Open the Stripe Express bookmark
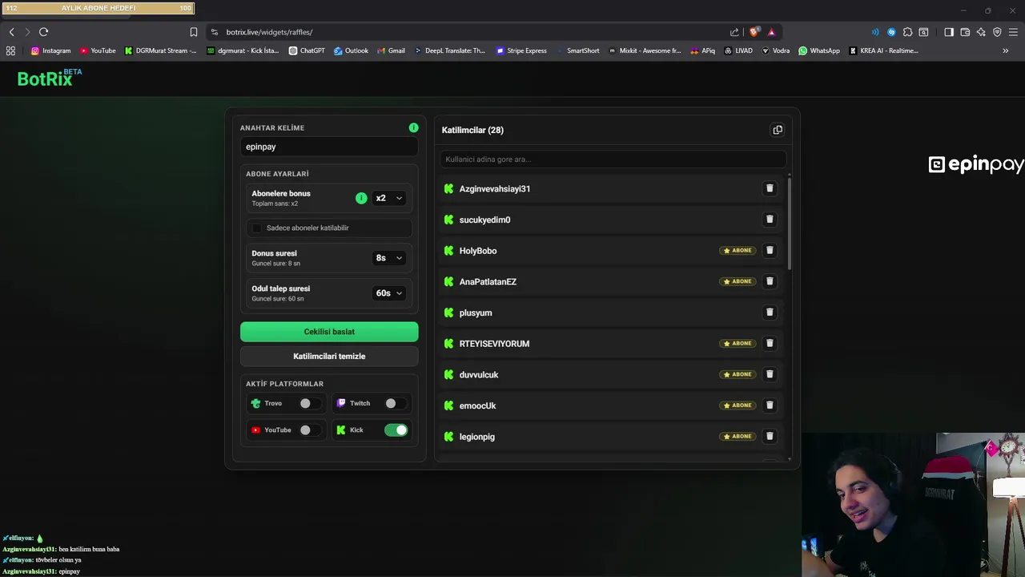1025x577 pixels. coord(521,50)
